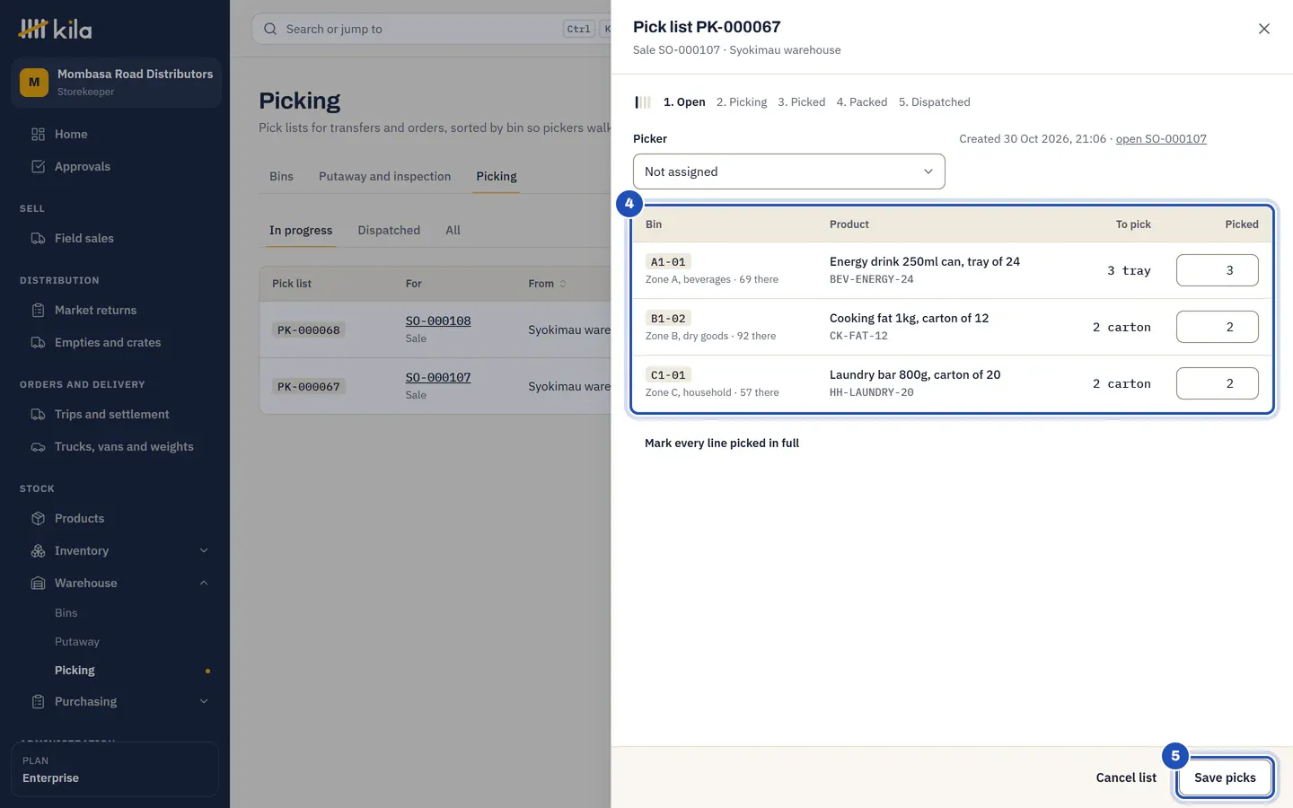Select the Dispatched filter tab
1293x808 pixels.
click(x=389, y=230)
